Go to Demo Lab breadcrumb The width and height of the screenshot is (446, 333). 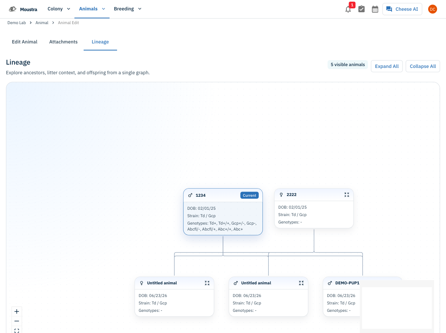point(17,23)
